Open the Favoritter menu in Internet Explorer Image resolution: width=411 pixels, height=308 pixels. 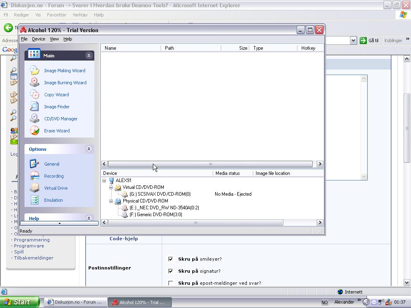57,15
